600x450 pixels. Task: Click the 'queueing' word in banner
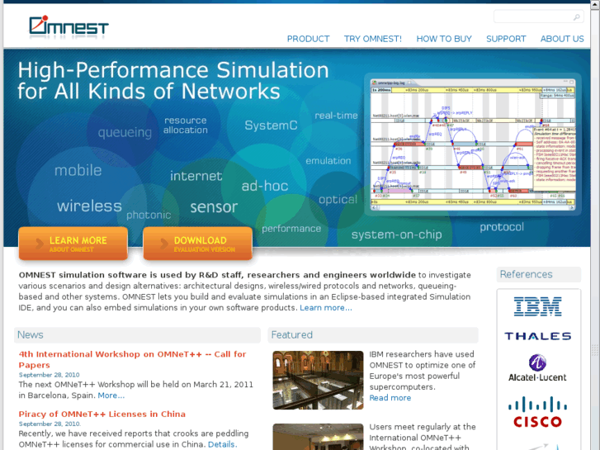coord(125,132)
